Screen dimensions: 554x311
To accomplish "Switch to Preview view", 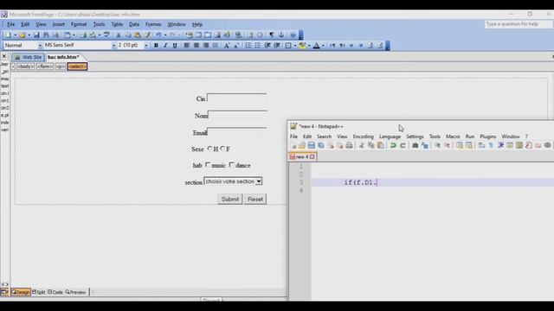I will tap(75, 292).
